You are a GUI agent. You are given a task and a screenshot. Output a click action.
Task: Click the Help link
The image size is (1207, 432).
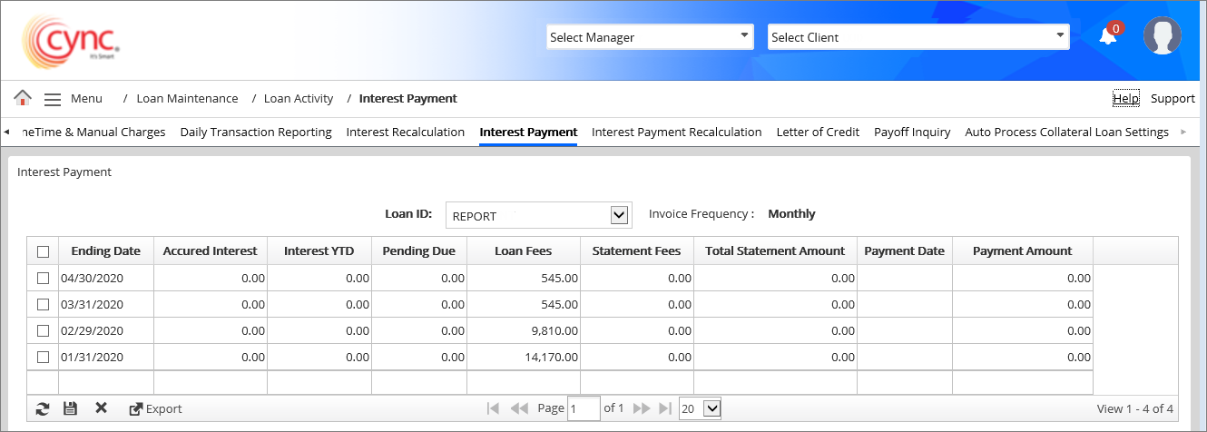1125,98
